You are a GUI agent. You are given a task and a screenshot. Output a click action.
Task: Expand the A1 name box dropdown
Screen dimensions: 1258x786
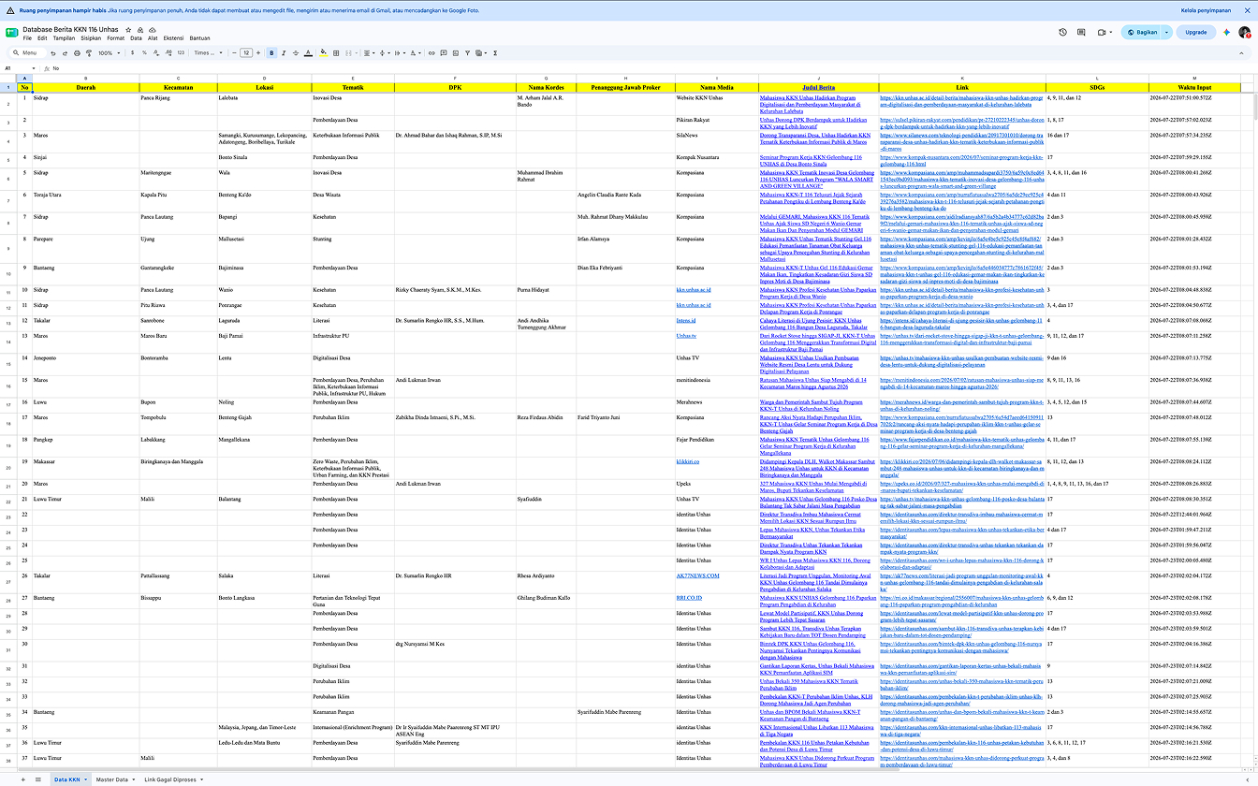click(34, 68)
